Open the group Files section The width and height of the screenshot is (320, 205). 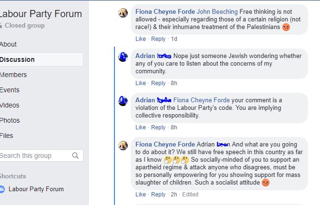(x=7, y=136)
